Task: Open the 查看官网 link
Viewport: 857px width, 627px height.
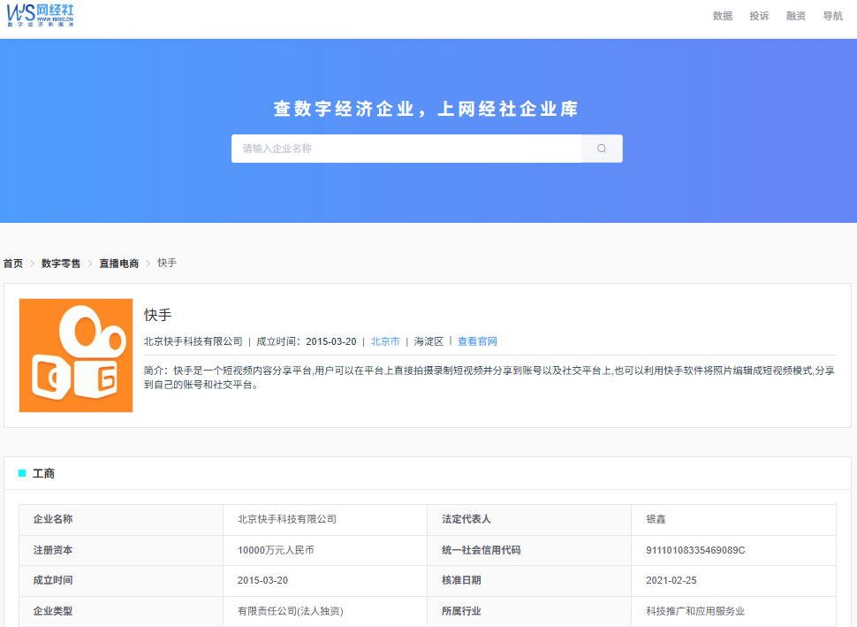Action: (x=477, y=341)
